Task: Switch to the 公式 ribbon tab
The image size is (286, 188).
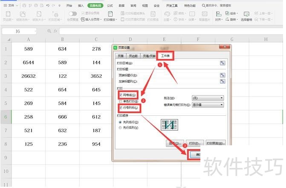Action: coord(110,6)
